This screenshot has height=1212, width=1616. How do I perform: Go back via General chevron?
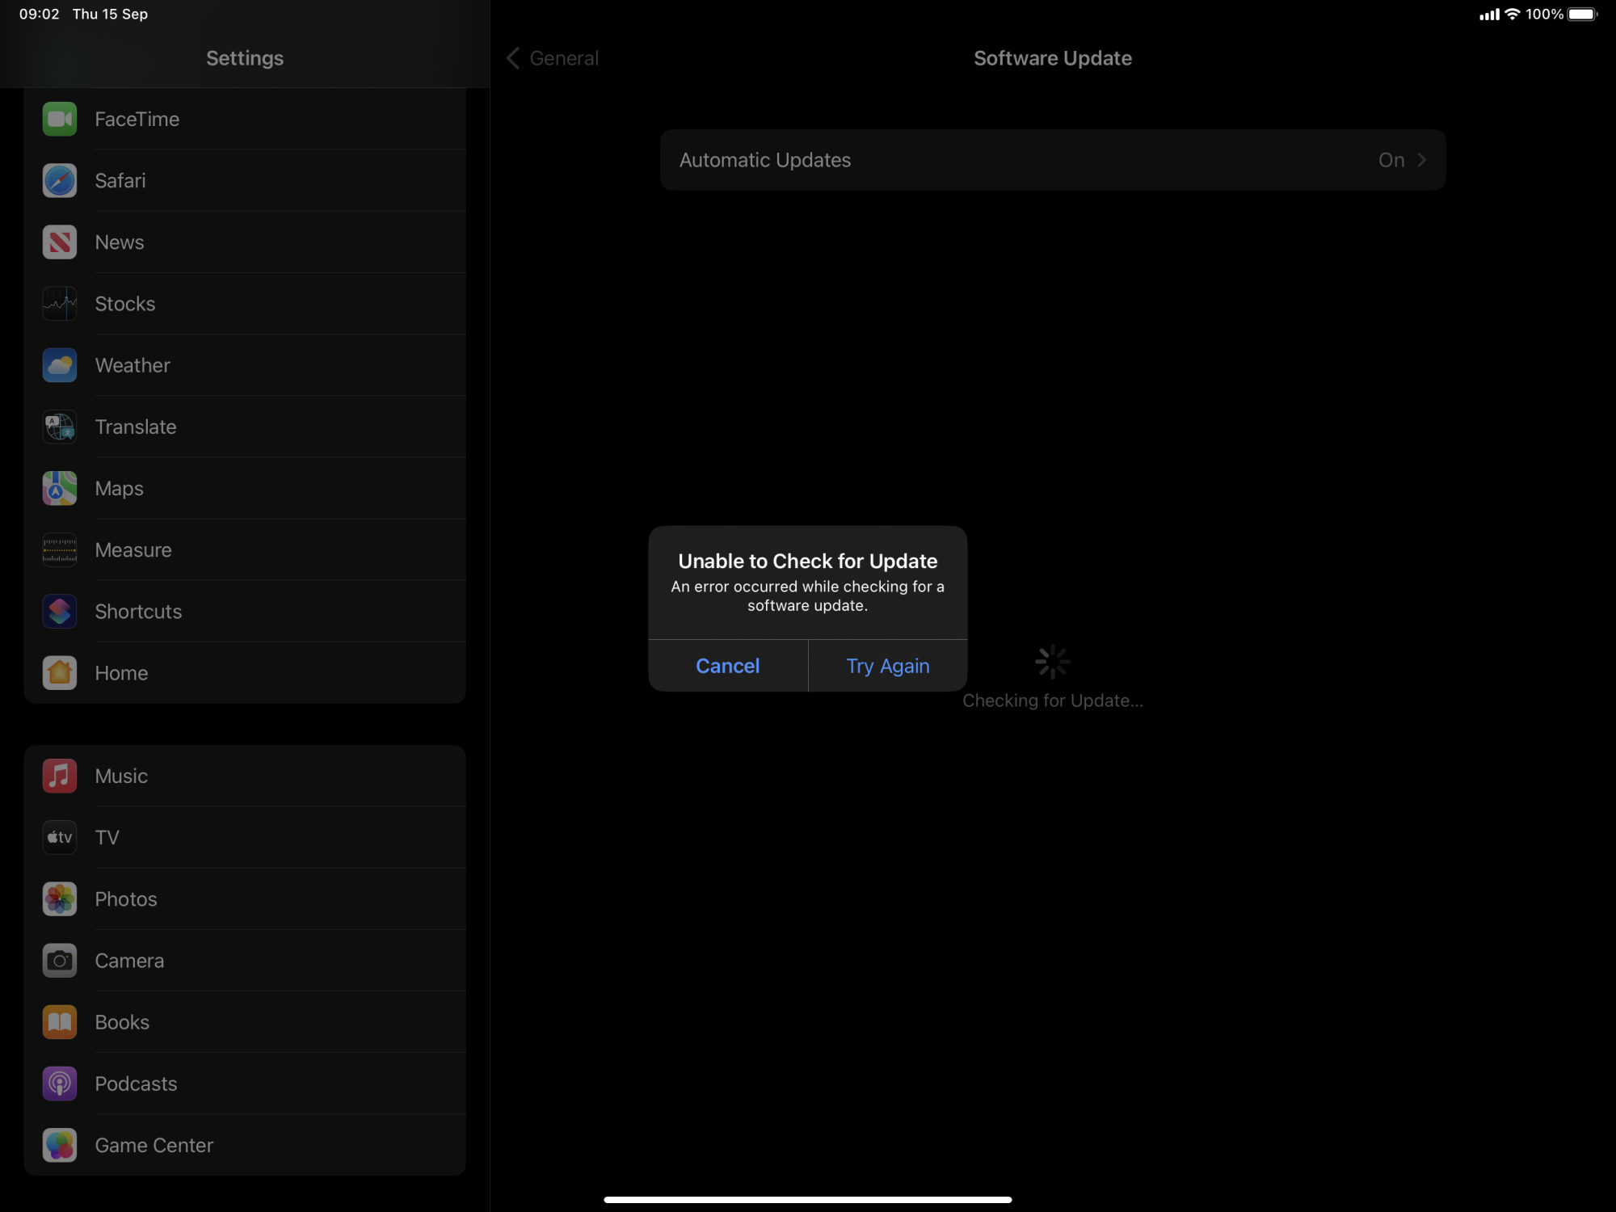coord(513,58)
